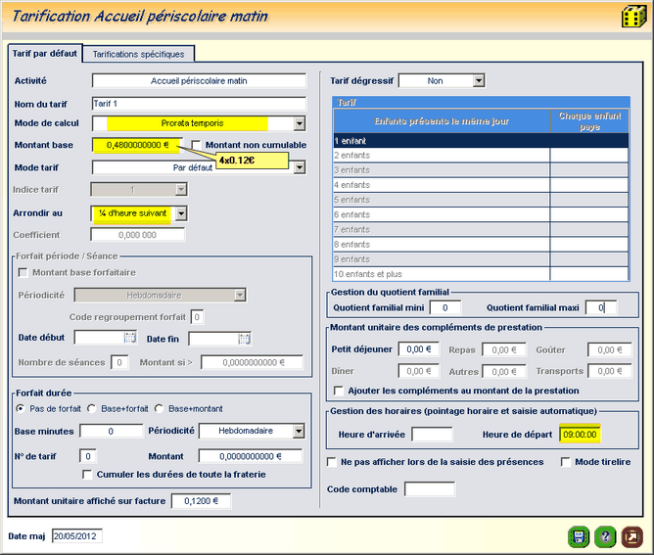Check Cumuler les durées de toute la fraterie
The height and width of the screenshot is (555, 654).
tap(88, 475)
